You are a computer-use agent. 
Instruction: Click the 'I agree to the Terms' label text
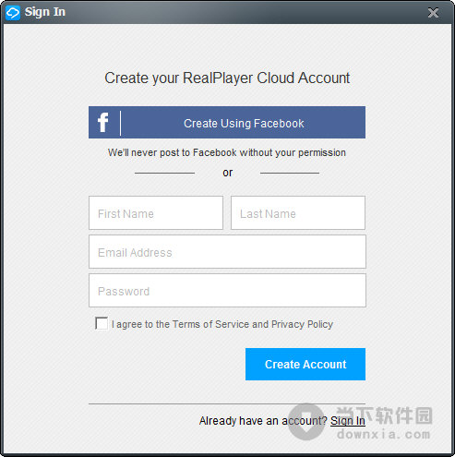(x=222, y=324)
